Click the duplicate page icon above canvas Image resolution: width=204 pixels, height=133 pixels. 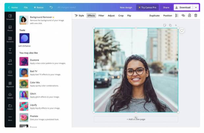[170, 25]
